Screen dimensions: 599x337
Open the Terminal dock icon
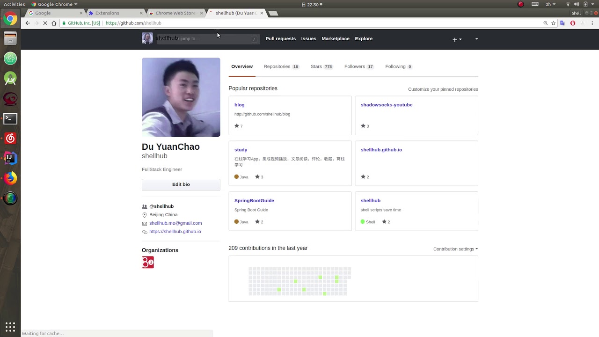10,118
